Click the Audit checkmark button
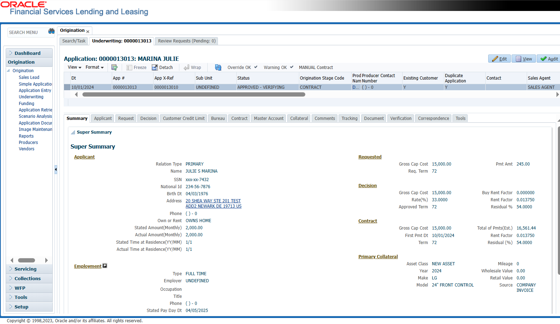The height and width of the screenshot is (324, 560). tap(549, 59)
